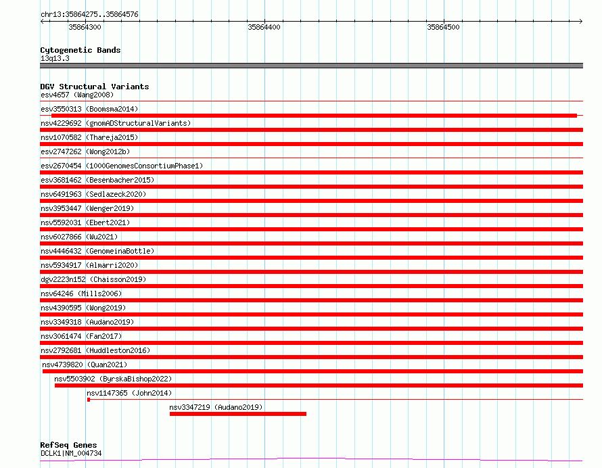Click the red bar of nsv4739820 variant
602x468 pixels.
[313, 371]
